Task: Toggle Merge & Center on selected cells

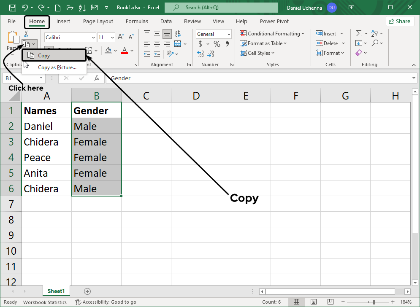Action: (178, 43)
